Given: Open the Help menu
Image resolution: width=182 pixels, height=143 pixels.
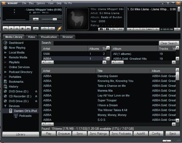Looking at the screenshot, I should click(59, 3).
